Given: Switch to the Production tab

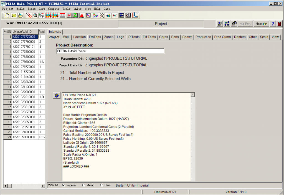Looking at the screenshot, I should (x=203, y=37).
